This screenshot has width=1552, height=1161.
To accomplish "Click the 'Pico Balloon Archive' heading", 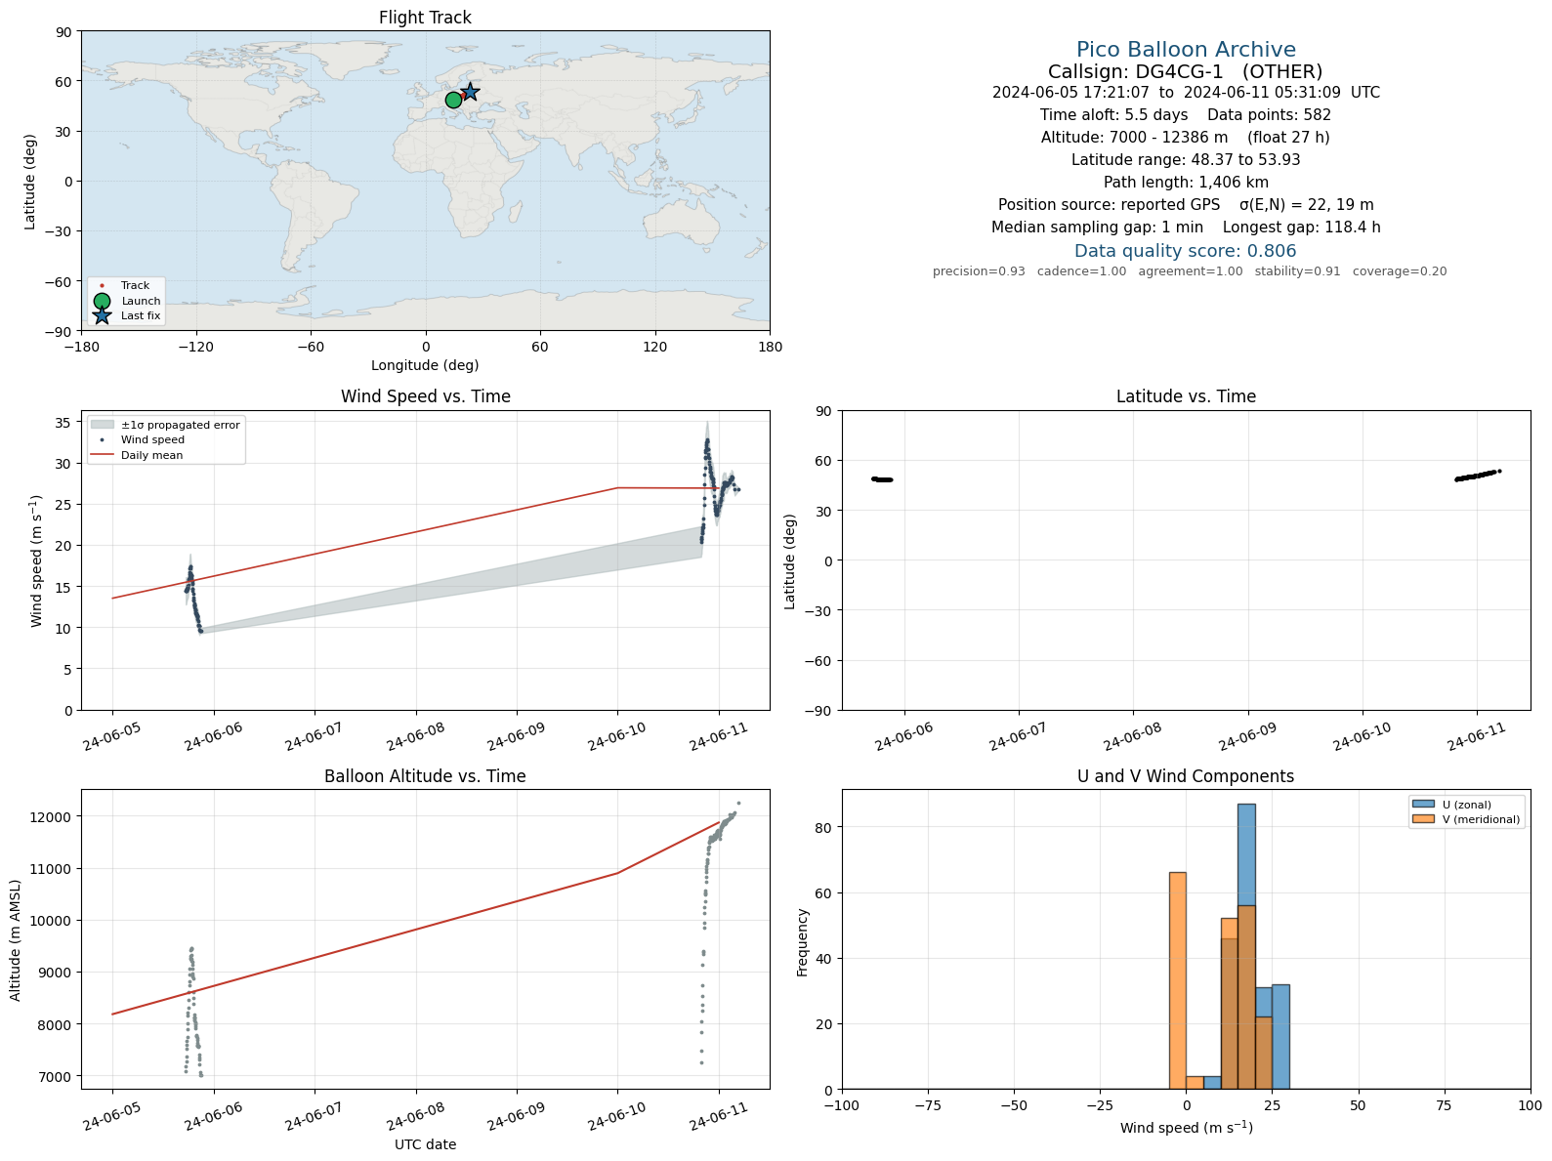I will click(1186, 50).
